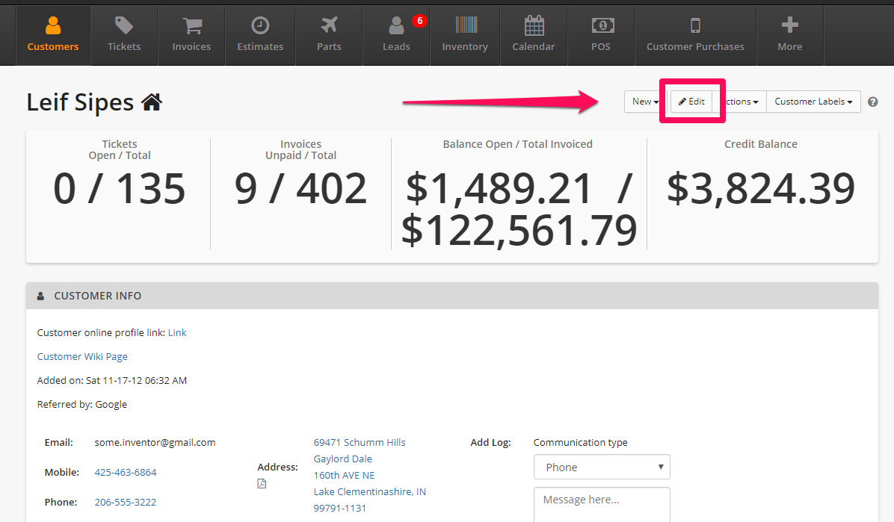Click the email some.inventor@gmail.com
The width and height of the screenshot is (894, 522).
tap(155, 442)
